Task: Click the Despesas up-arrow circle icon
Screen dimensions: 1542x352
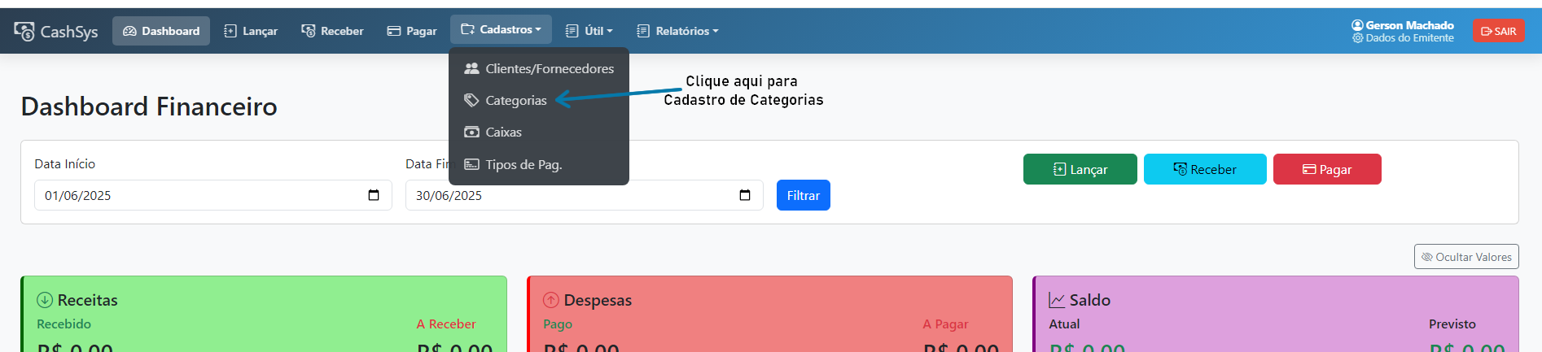Action: [x=551, y=300]
